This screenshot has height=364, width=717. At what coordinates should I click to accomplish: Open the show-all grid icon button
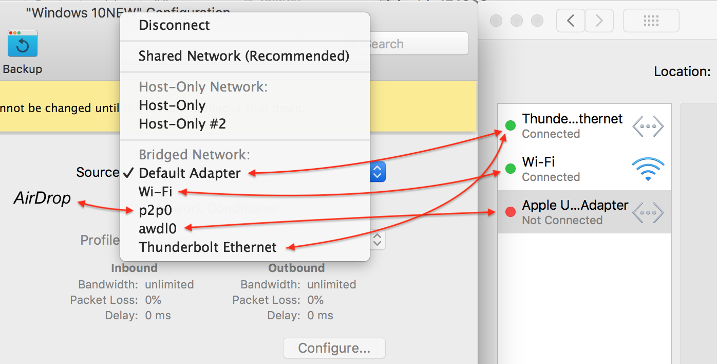tap(651, 21)
